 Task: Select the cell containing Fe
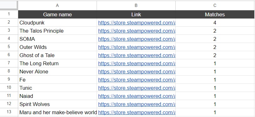coord(57,80)
